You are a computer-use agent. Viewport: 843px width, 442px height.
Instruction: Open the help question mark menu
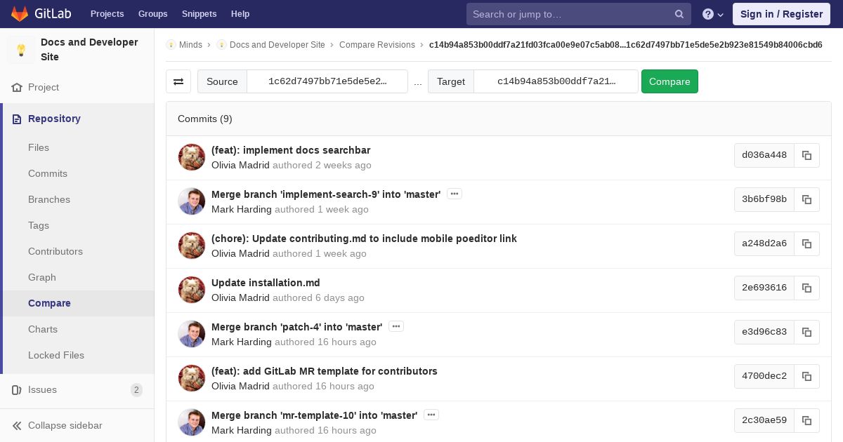713,14
